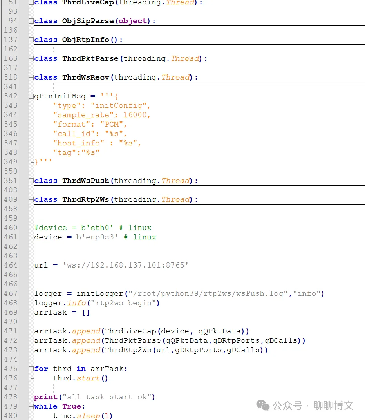365x420 pixels.
Task: Expand the ObjRtpInfo class fold
Action: [x=31, y=40]
